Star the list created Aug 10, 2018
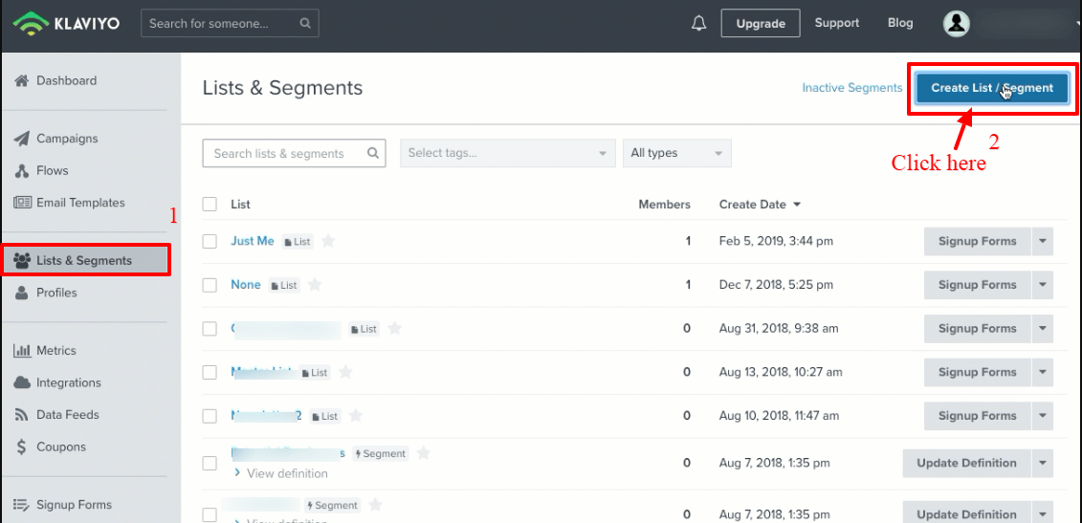Viewport: 1082px width, 523px height. click(355, 415)
